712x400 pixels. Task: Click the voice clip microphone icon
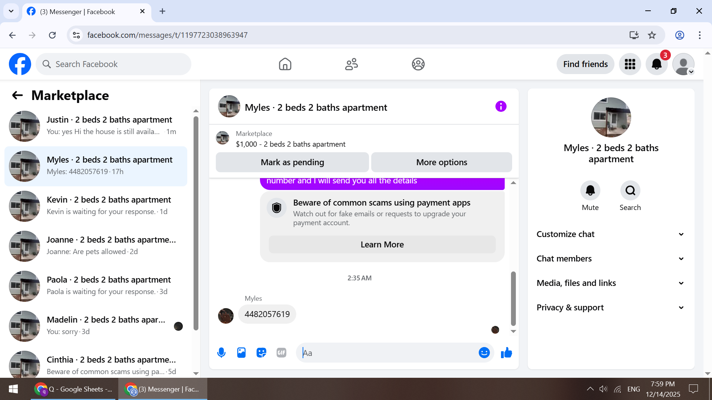[x=221, y=353]
